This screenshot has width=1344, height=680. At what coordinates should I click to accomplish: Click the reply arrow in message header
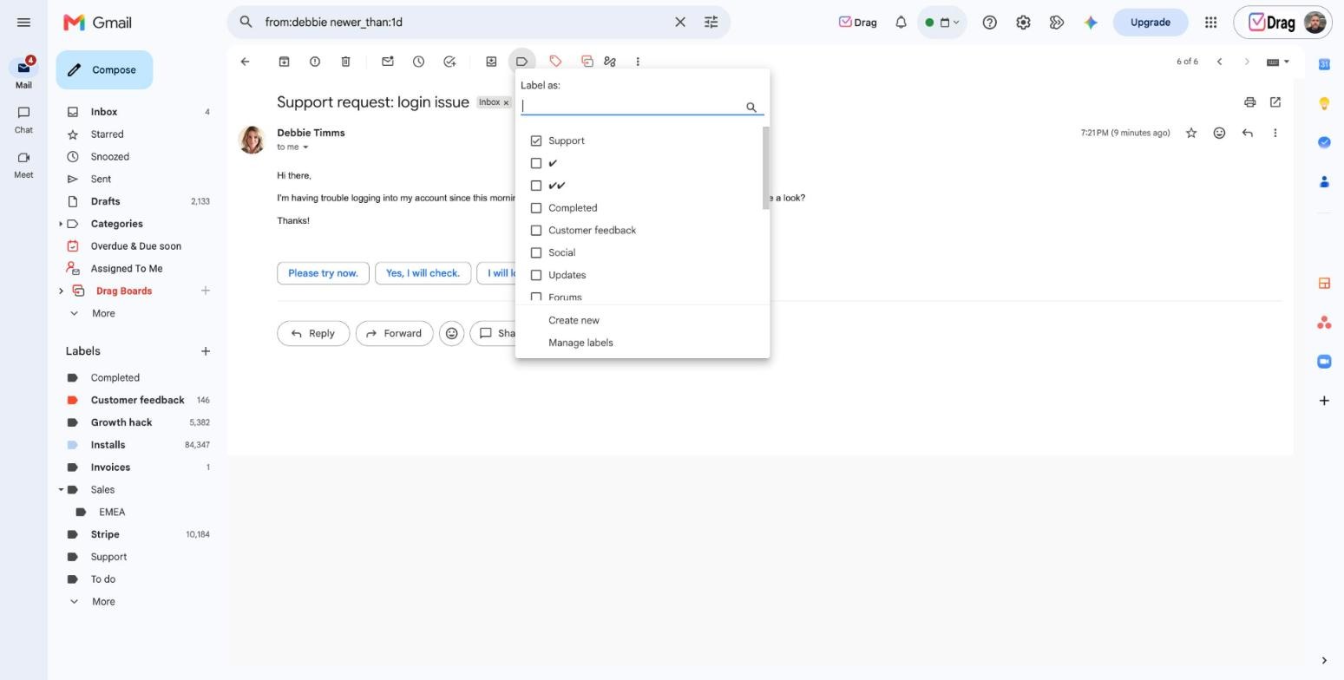(1247, 133)
